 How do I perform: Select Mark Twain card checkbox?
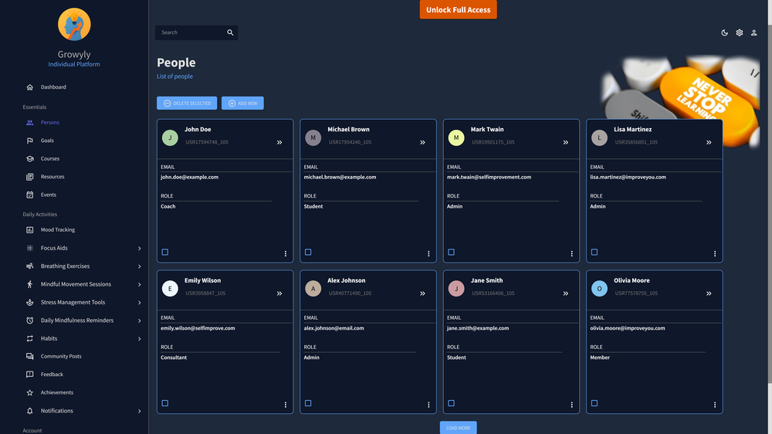tap(452, 253)
